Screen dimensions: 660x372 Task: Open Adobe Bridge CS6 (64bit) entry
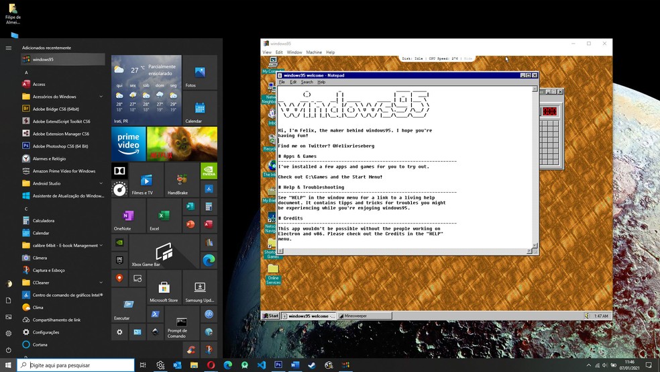tap(63, 109)
